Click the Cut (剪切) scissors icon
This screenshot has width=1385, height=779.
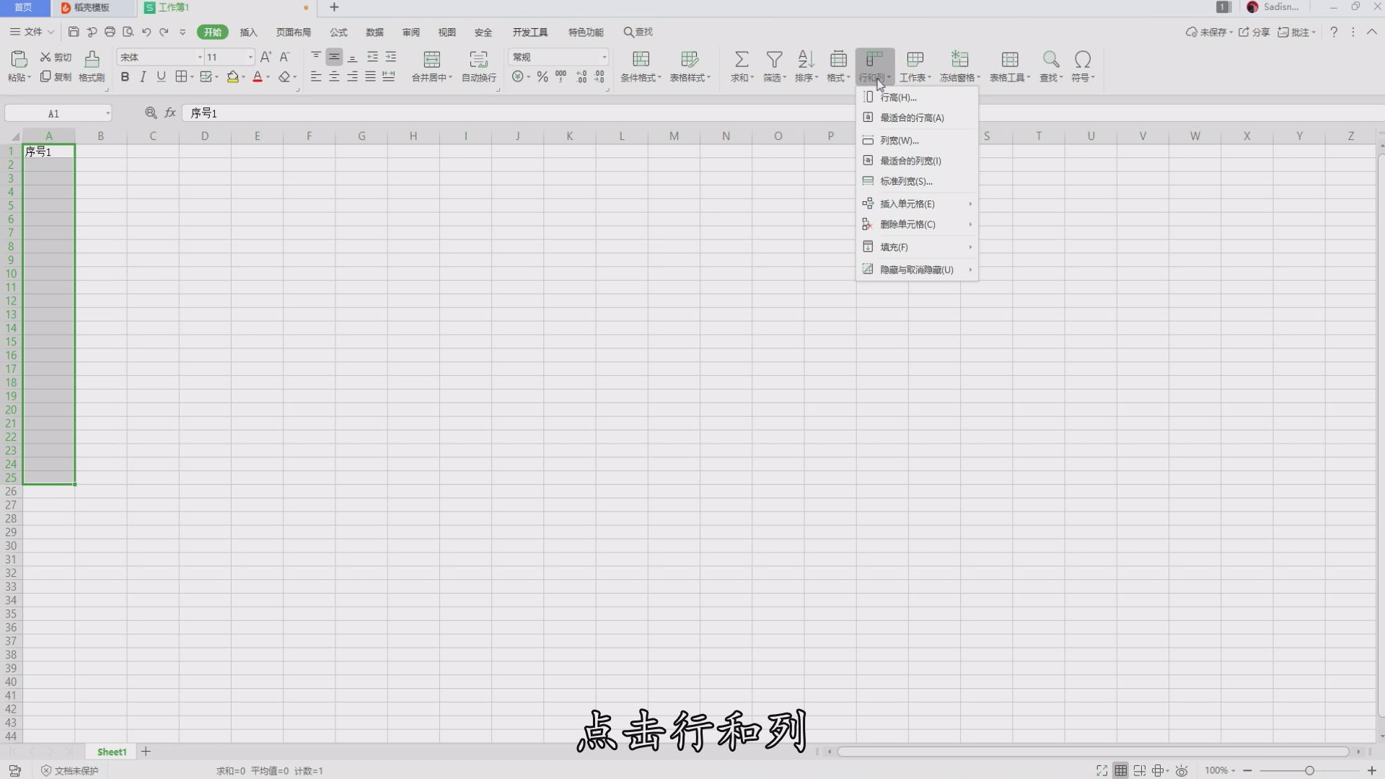click(45, 57)
